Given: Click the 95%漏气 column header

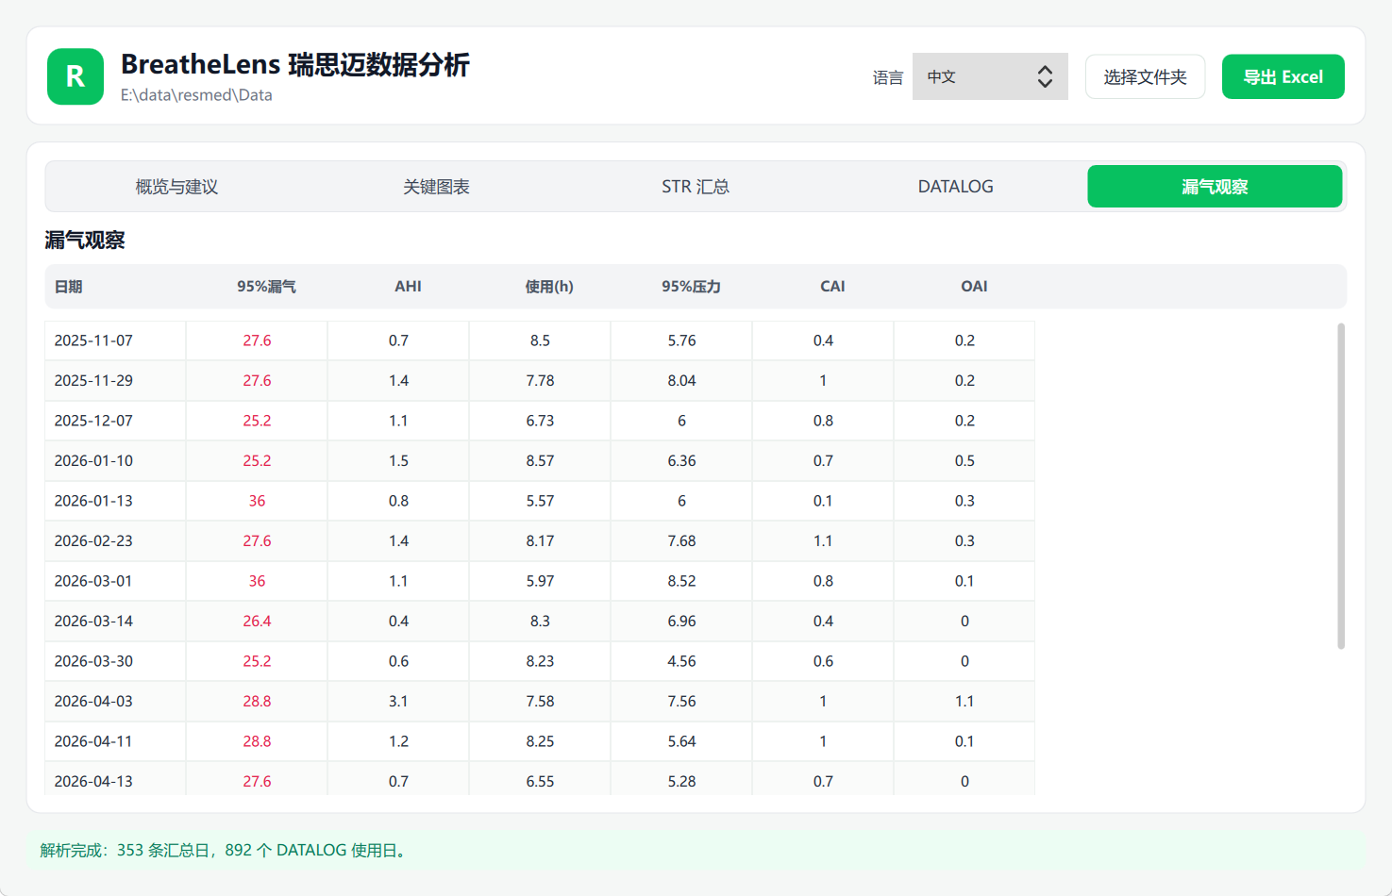Looking at the screenshot, I should [x=266, y=287].
